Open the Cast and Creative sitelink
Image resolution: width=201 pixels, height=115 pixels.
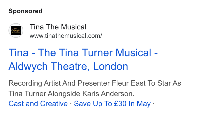38,103
